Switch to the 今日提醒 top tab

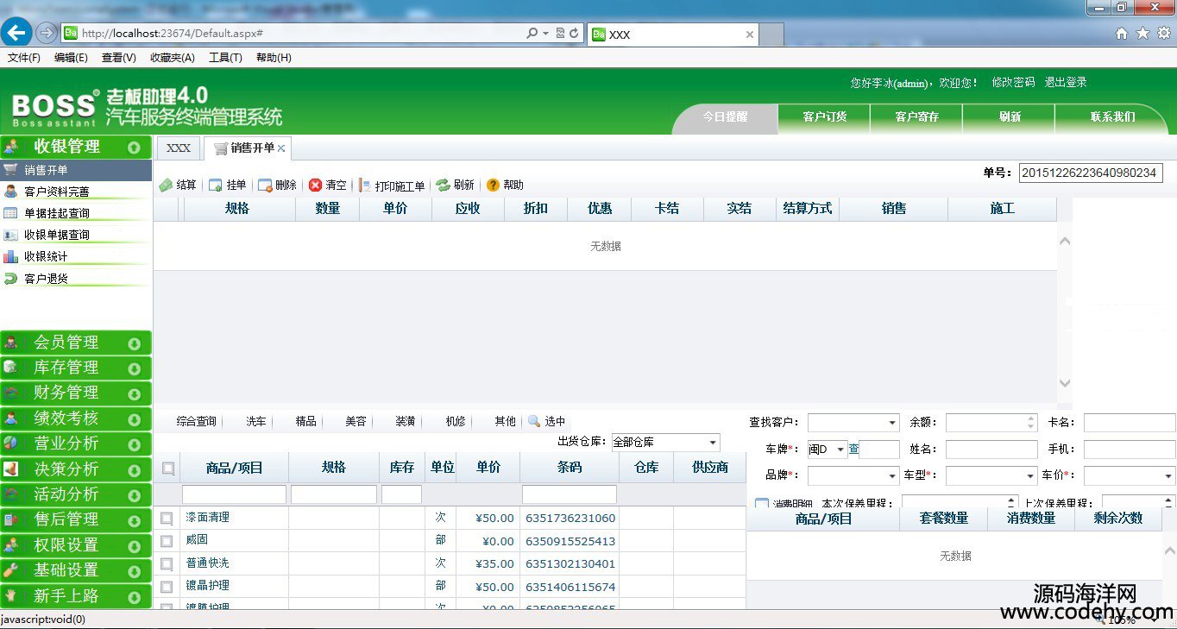coord(725,117)
